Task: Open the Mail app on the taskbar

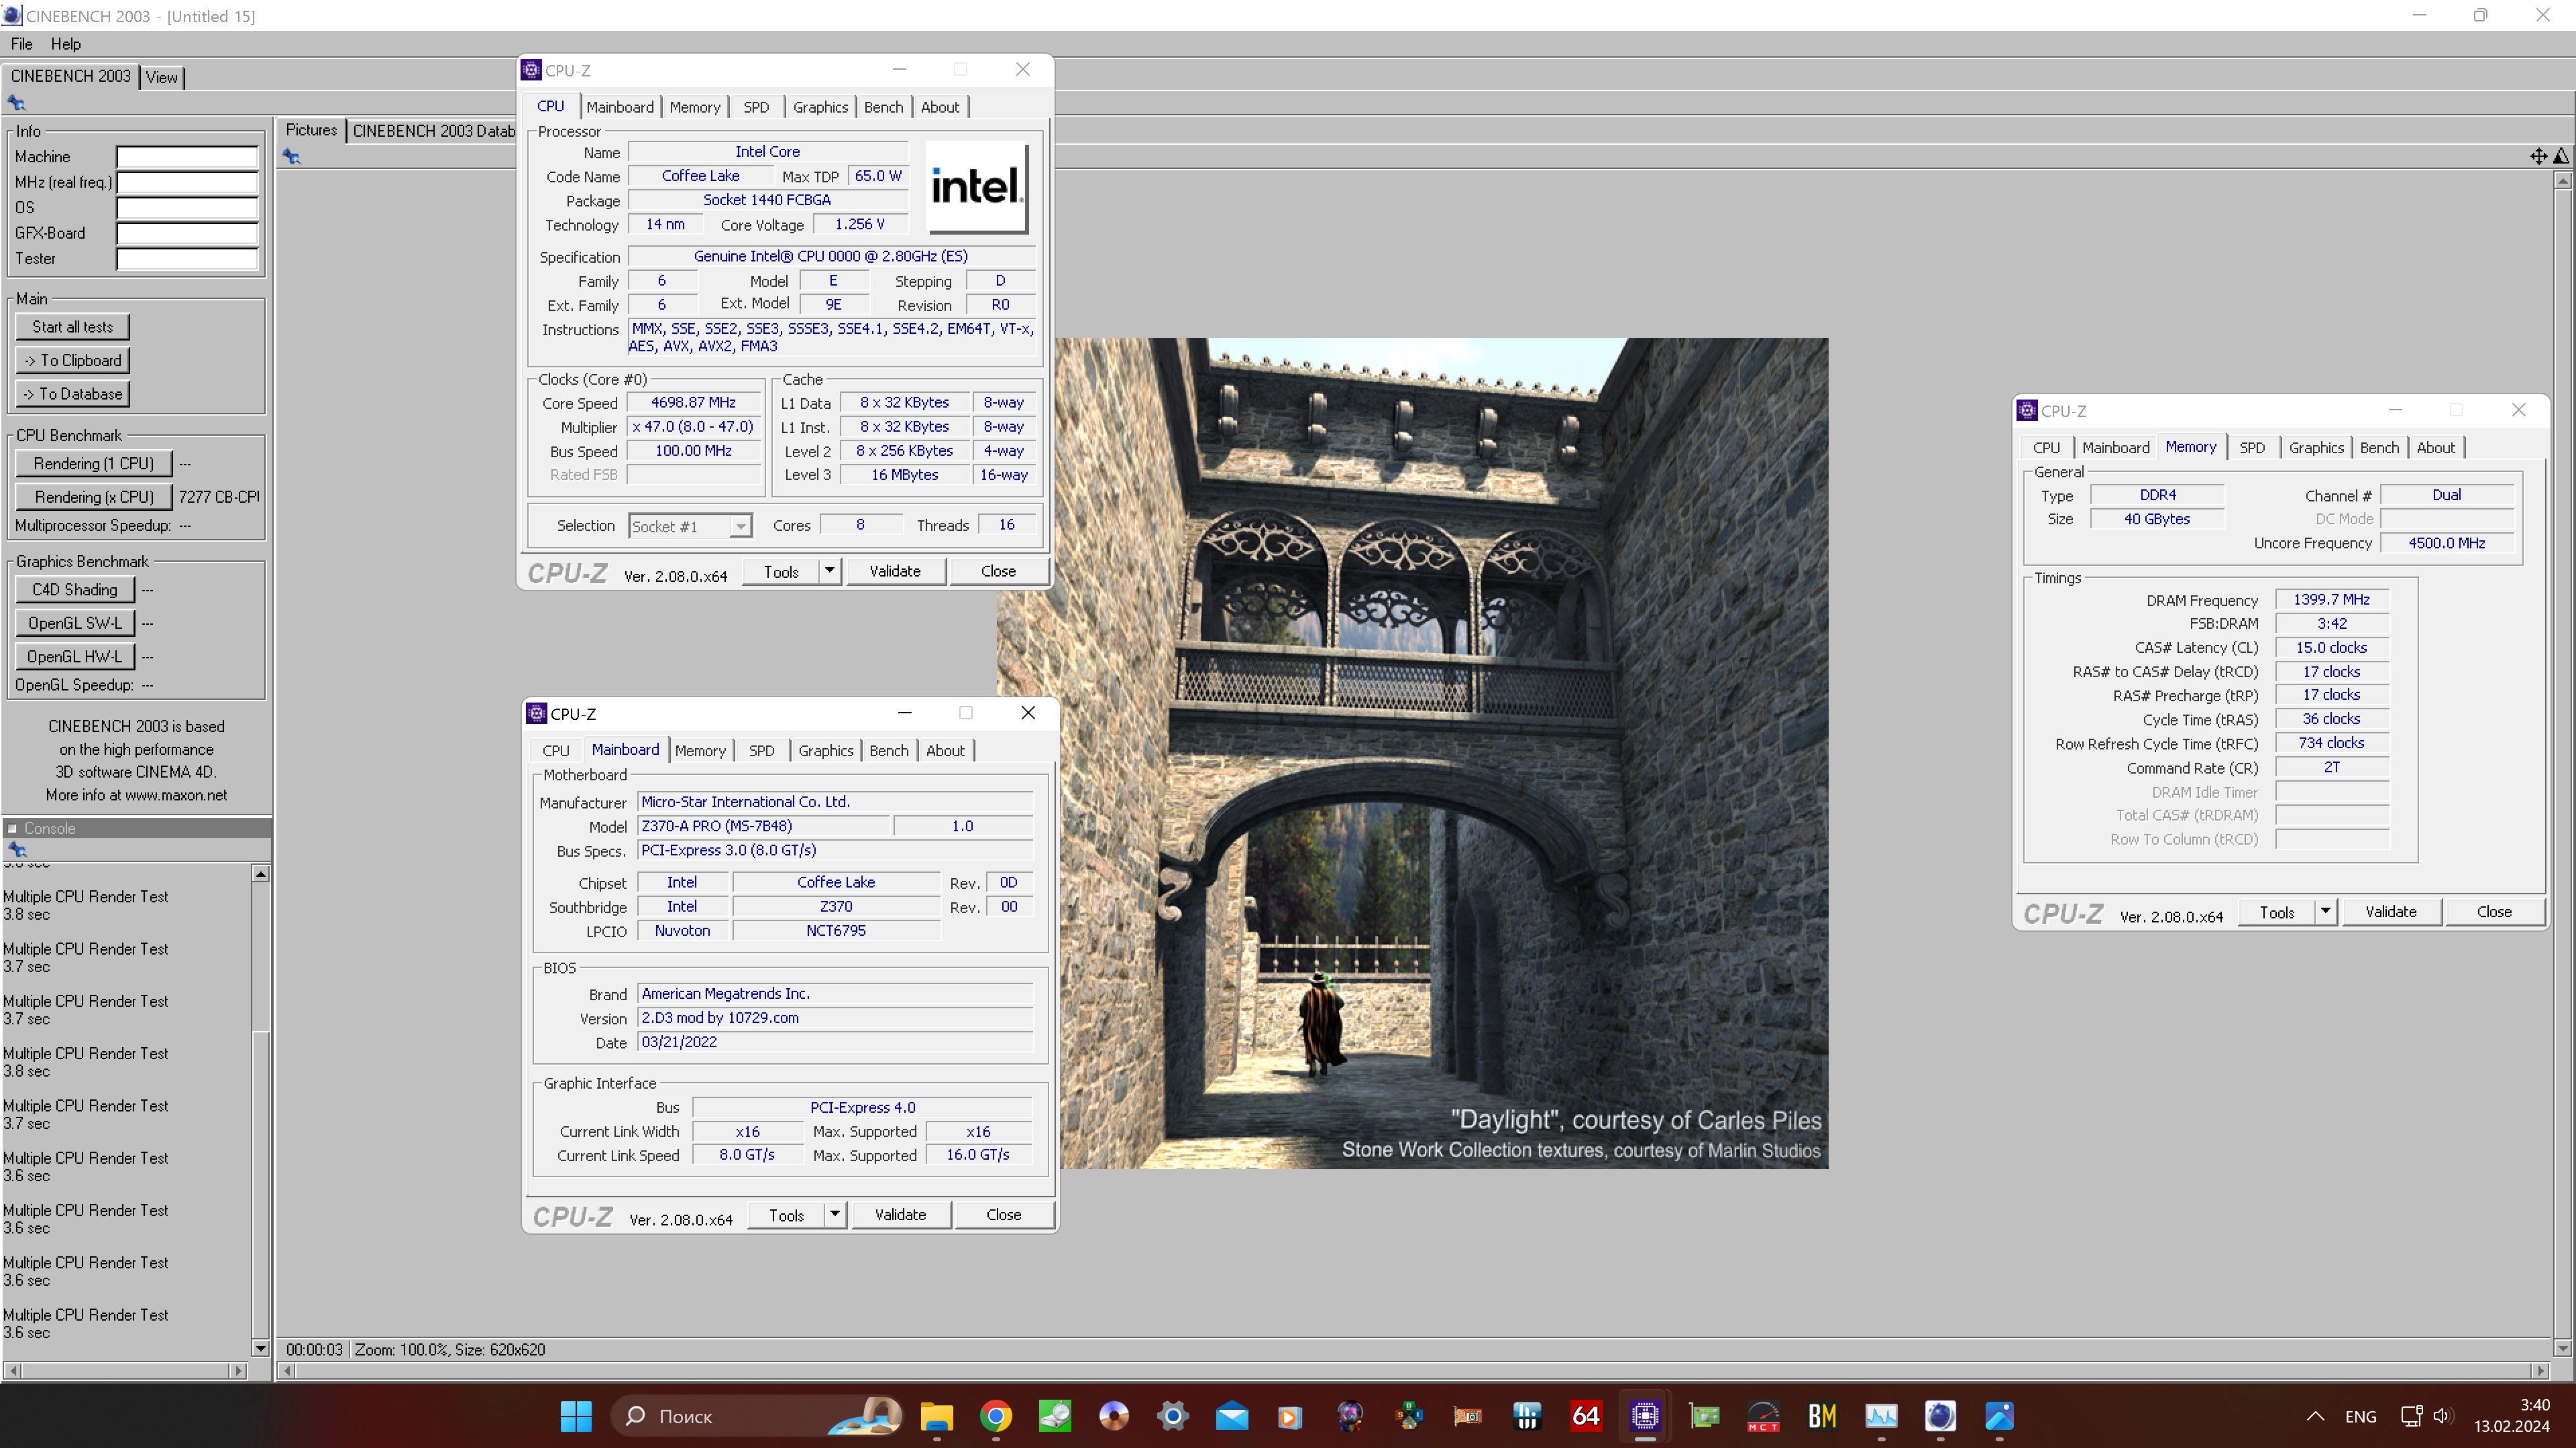Action: point(1232,1416)
